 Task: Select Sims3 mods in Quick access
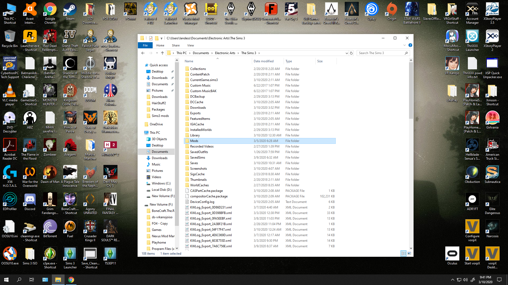[160, 116]
